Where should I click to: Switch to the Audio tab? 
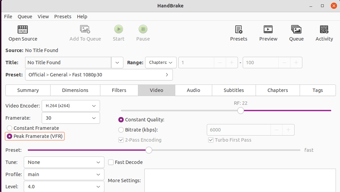coord(193,90)
